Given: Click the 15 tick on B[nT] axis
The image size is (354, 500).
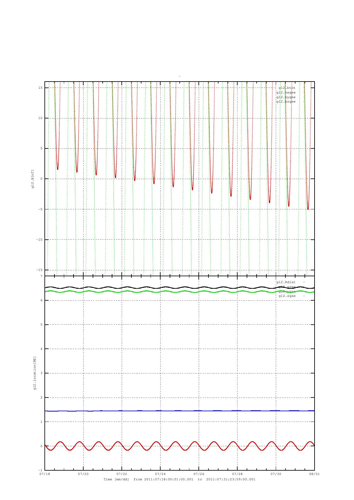Looking at the screenshot, I should click(40, 88).
